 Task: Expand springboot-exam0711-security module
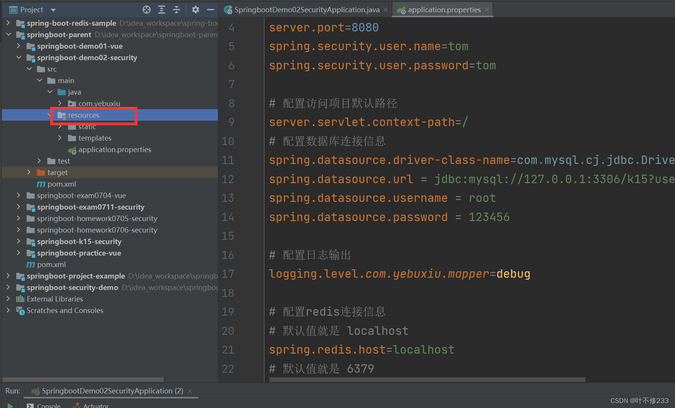coord(18,207)
